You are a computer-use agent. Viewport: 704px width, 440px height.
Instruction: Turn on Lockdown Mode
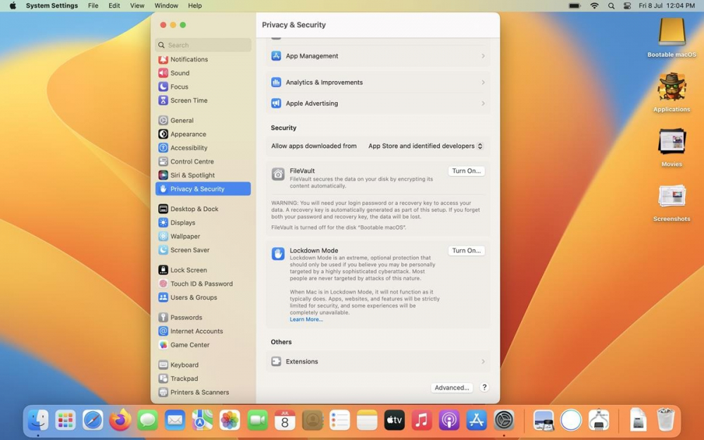coord(466,251)
